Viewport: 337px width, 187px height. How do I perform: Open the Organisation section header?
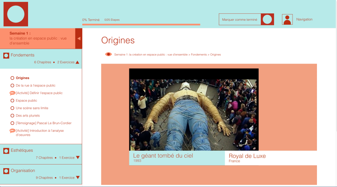click(41, 174)
